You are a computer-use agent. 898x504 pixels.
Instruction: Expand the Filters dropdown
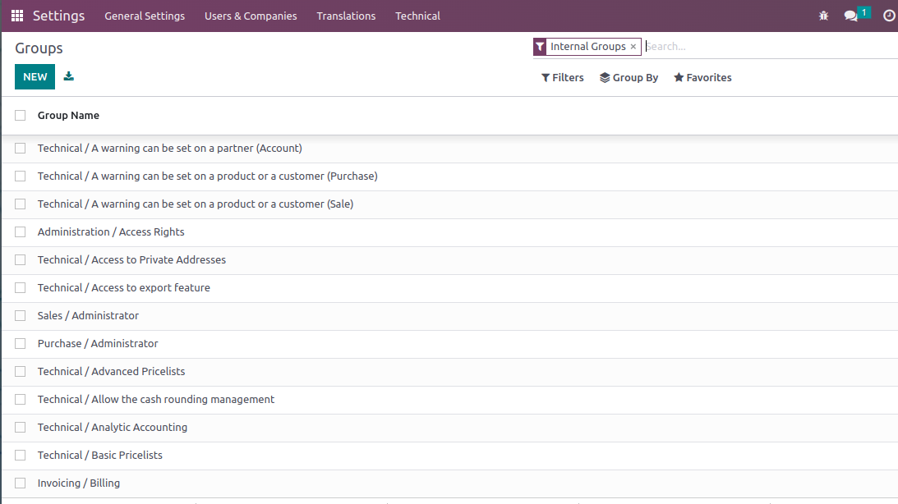click(563, 78)
